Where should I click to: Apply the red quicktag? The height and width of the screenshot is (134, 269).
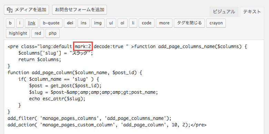point(38,33)
